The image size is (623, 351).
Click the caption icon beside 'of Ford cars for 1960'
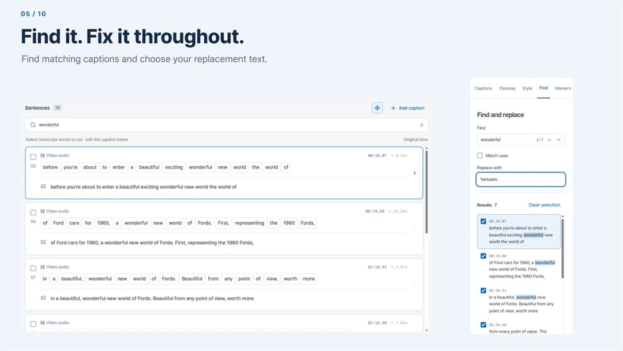[x=43, y=242]
